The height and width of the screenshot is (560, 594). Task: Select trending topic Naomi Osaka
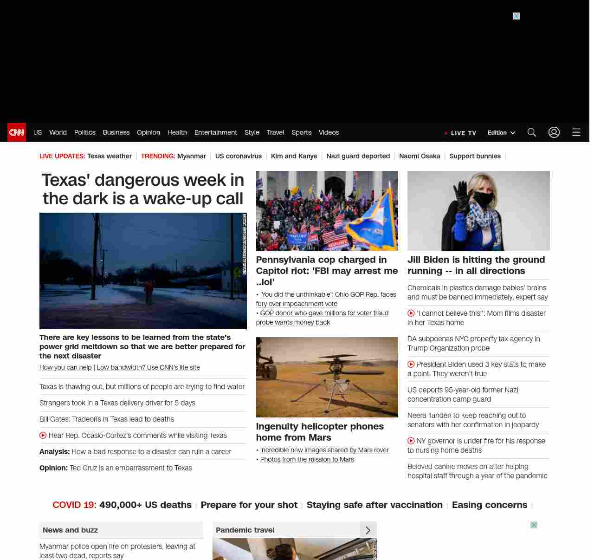pos(420,156)
